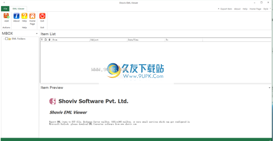The width and height of the screenshot is (273, 141).
Task: Click the Item List panel title
Action: [48, 34]
